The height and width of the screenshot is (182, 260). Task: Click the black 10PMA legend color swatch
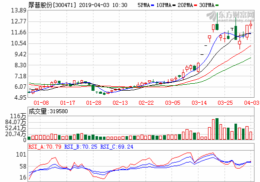coord(174,5)
